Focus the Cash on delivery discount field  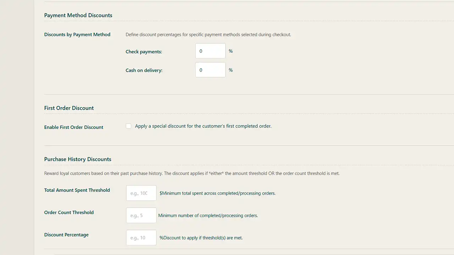[210, 70]
